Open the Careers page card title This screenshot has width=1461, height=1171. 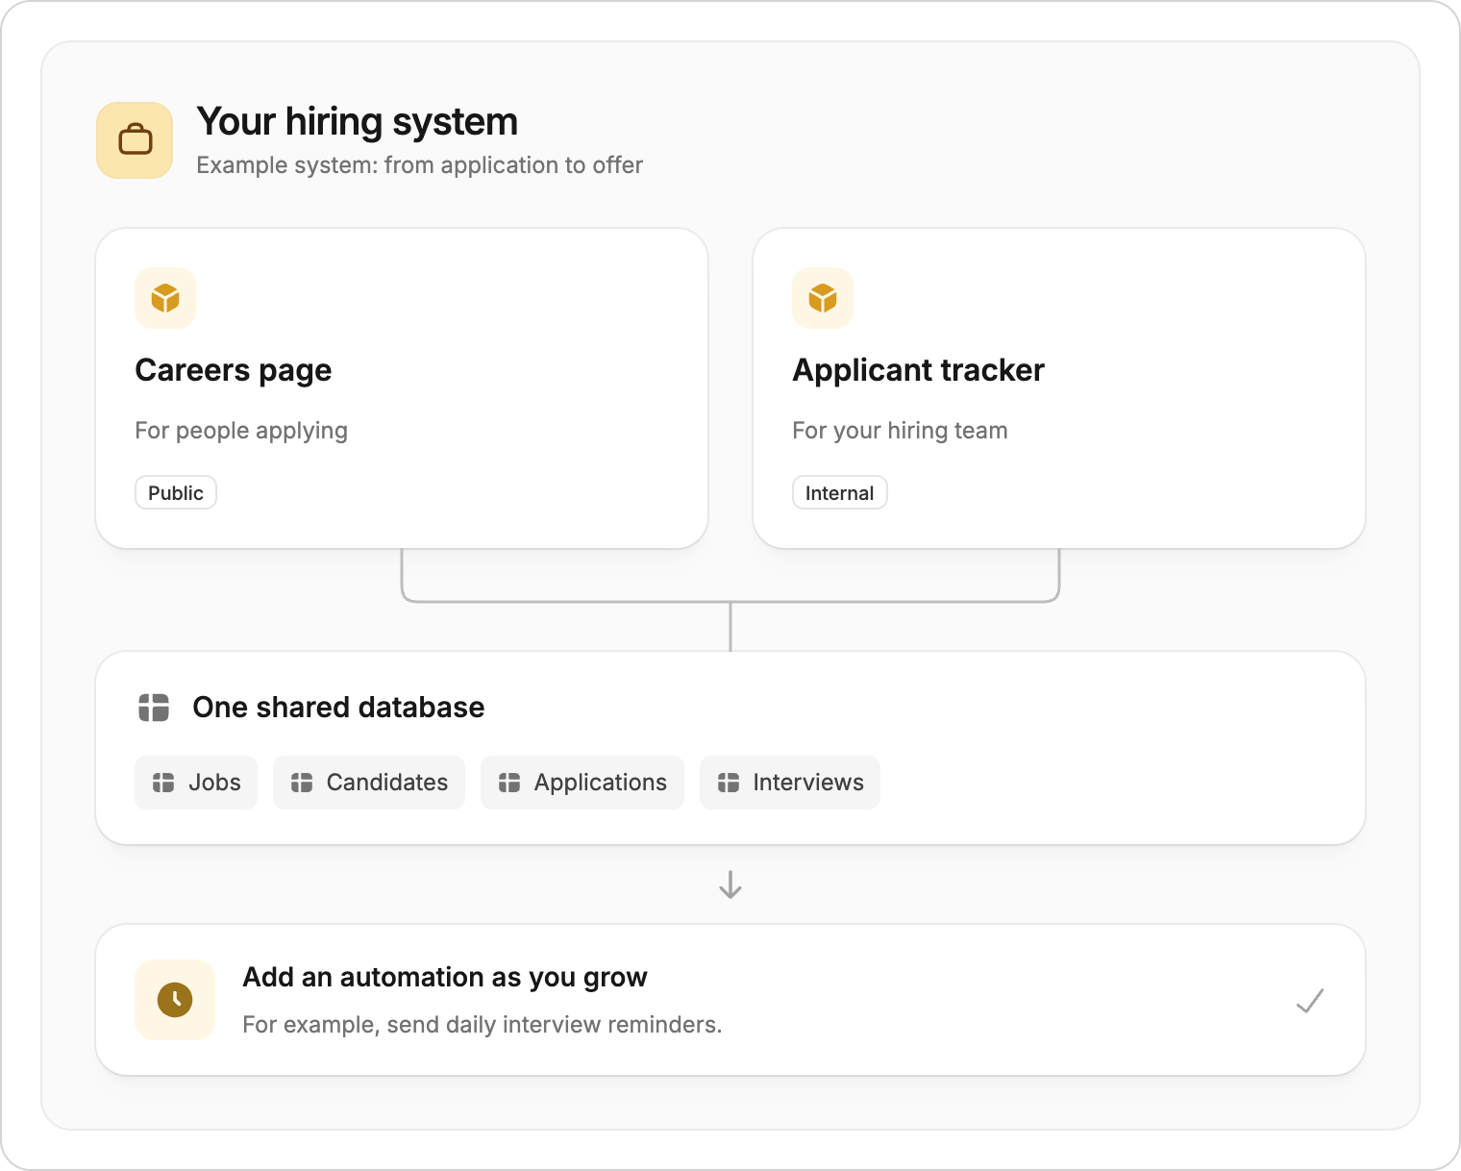click(234, 370)
